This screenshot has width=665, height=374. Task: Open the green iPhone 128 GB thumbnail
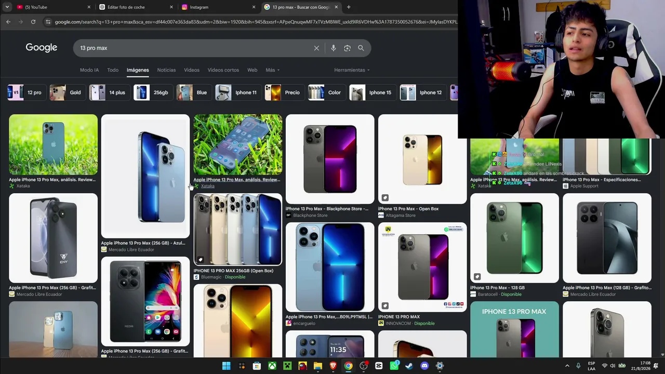click(514, 238)
